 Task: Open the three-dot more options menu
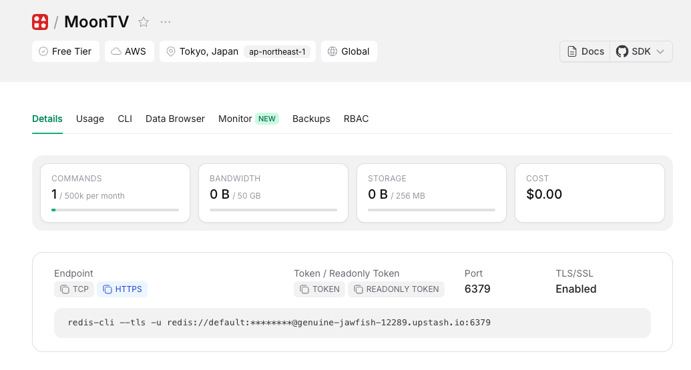pyautogui.click(x=166, y=22)
